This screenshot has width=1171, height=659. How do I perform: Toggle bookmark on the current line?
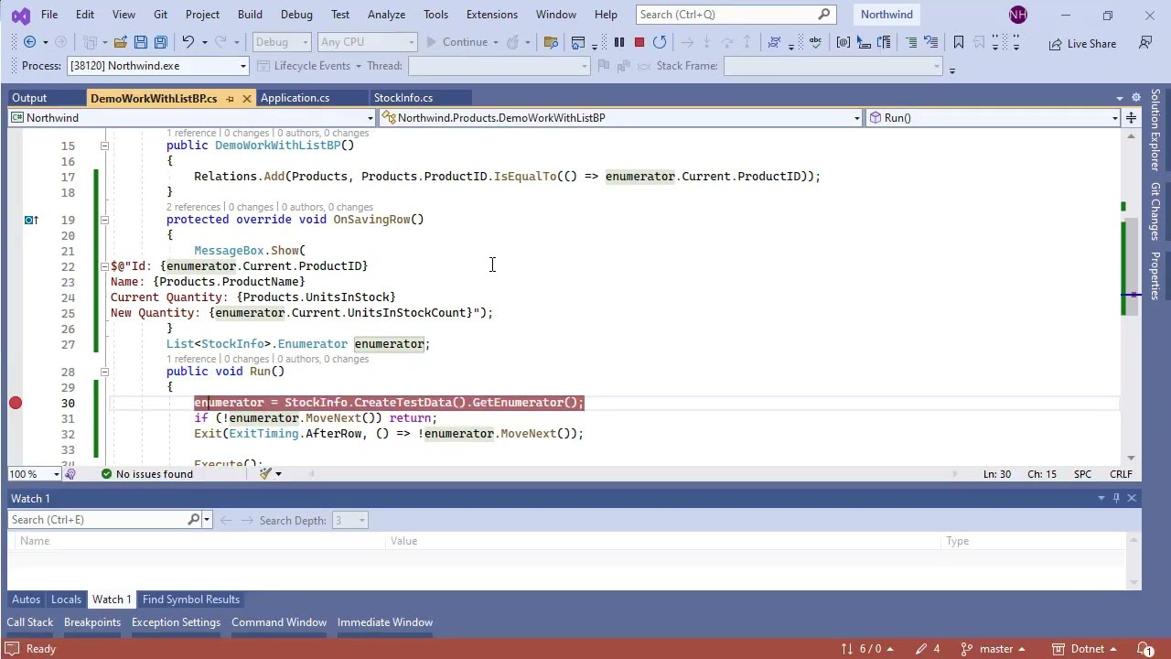959,42
